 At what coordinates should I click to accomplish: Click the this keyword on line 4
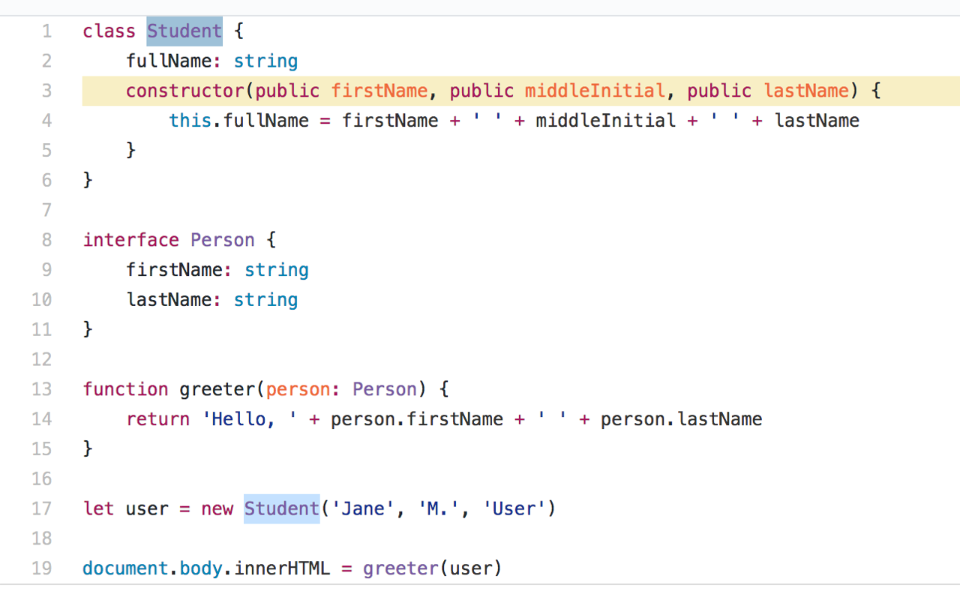(x=190, y=121)
